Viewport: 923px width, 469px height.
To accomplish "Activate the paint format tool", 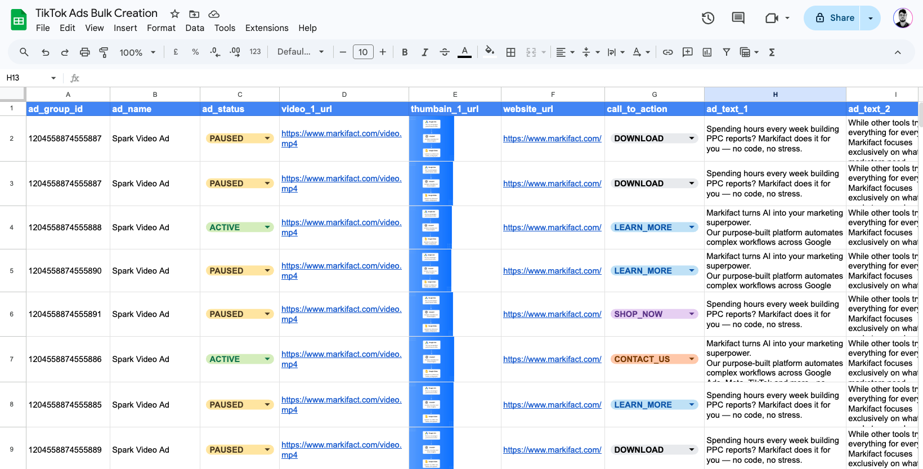I will [104, 52].
